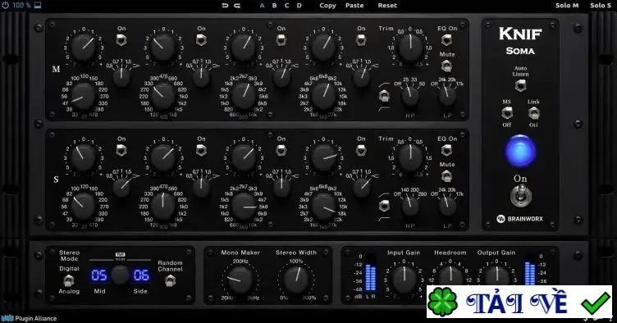Image resolution: width=617 pixels, height=323 pixels.
Task: Click the Plugin Alliance logo at bottom-left
Action: (29, 318)
